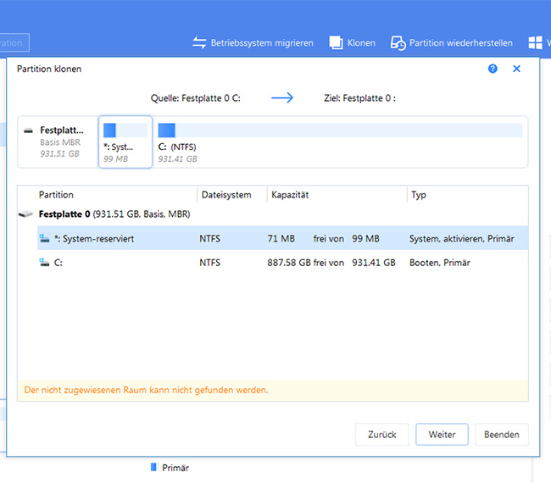The height and width of the screenshot is (483, 551).
Task: Select the System-reserviert row in the table
Action: 271,239
